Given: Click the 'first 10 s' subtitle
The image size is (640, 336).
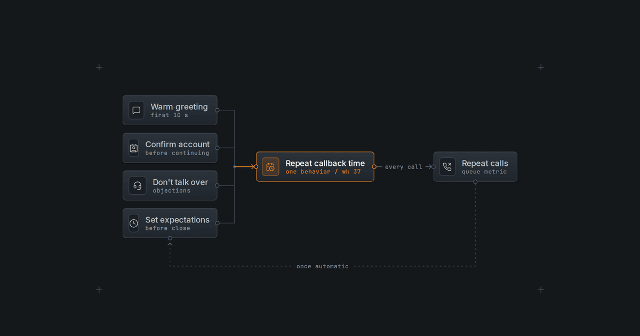Looking at the screenshot, I should [x=170, y=115].
